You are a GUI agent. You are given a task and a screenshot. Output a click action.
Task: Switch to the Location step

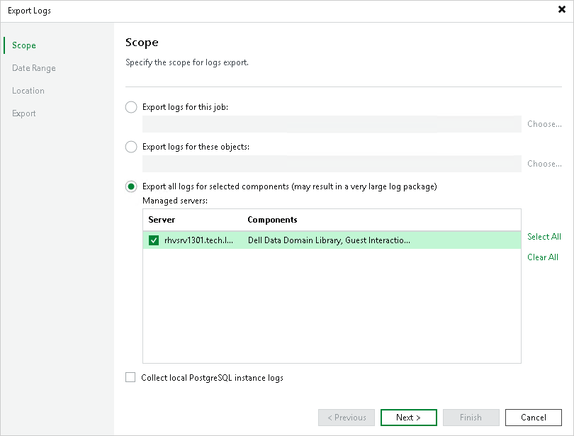click(28, 91)
